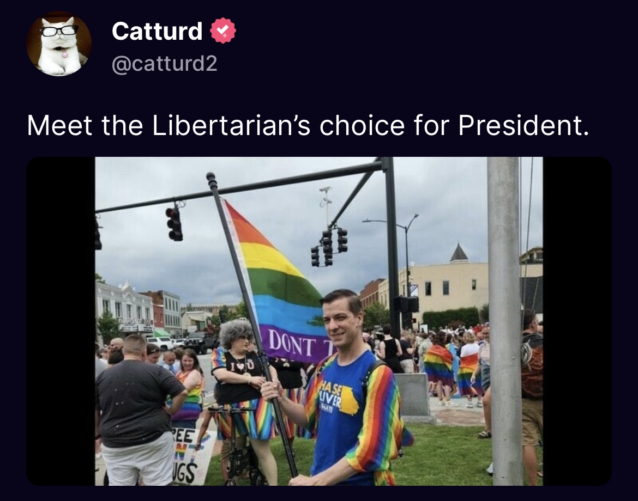
Task: Click the glasses on the cat avatar
Action: point(59,30)
